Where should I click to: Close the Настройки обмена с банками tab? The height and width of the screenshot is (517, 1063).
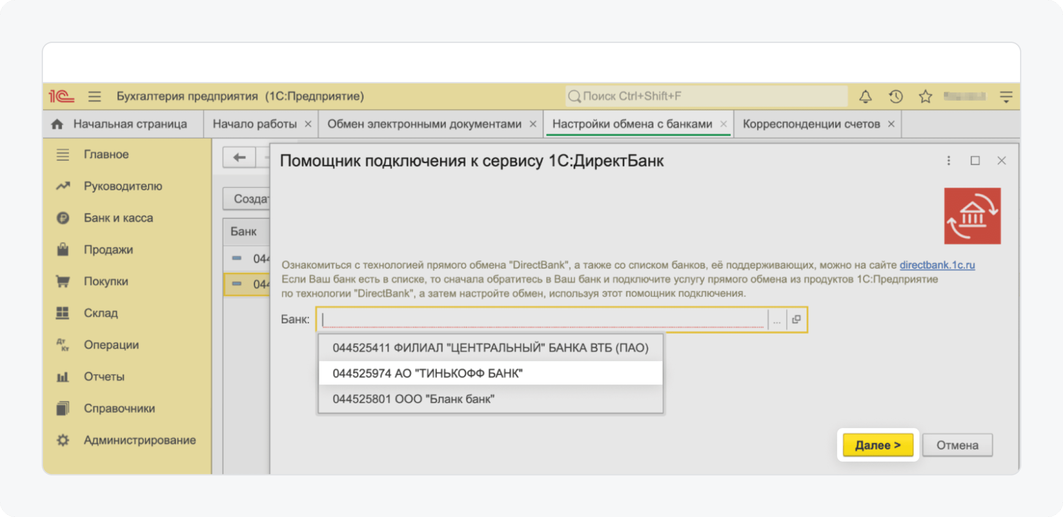click(723, 124)
